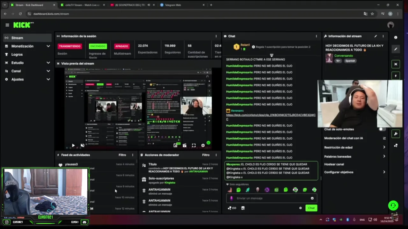Image resolution: width=408 pixels, height=229 pixels.
Task: Click the wrench tool icon in right sidebar
Action: [x=396, y=134]
